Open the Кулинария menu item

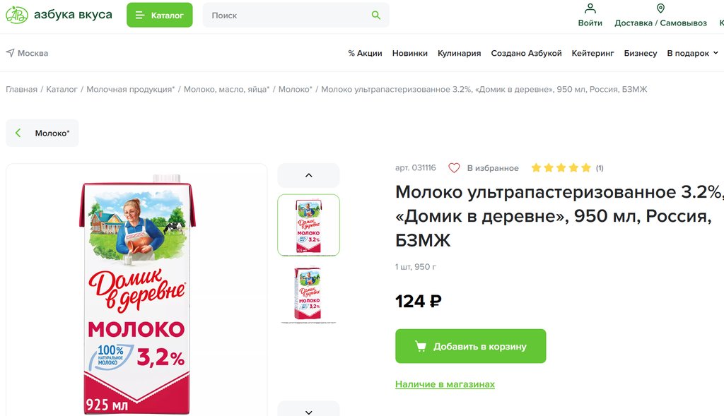pos(459,53)
